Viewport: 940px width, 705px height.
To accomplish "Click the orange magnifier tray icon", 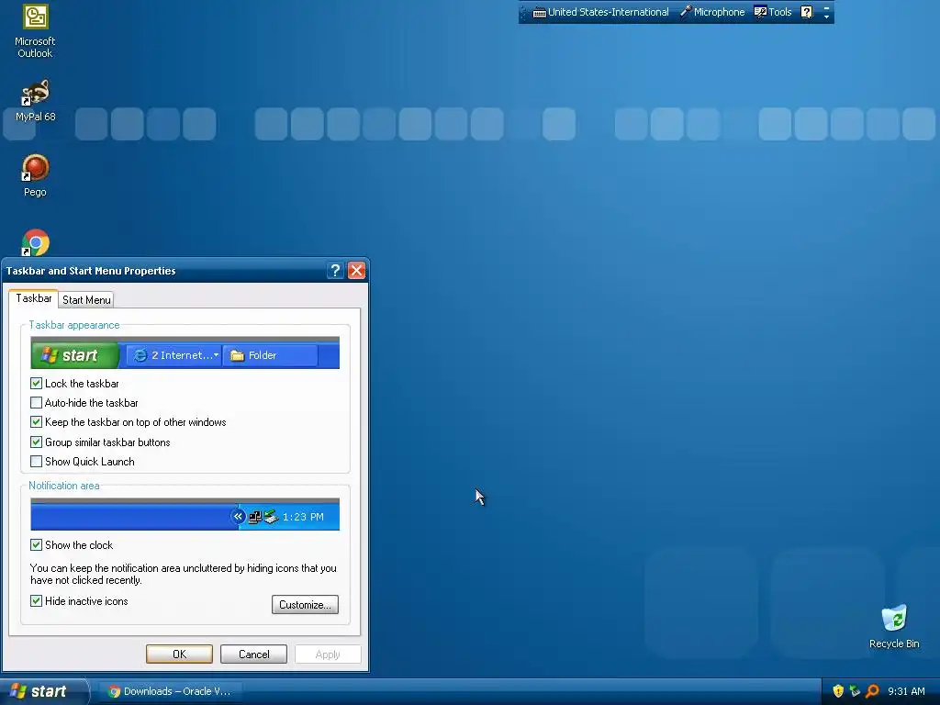I will (872, 691).
